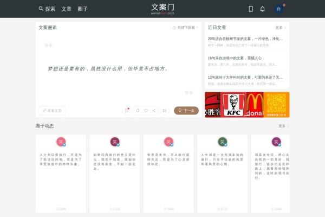Image resolution: width=325 pixels, height=217 pixels.
Task: Click the mobile phone icon in header
Action: (x=251, y=9)
